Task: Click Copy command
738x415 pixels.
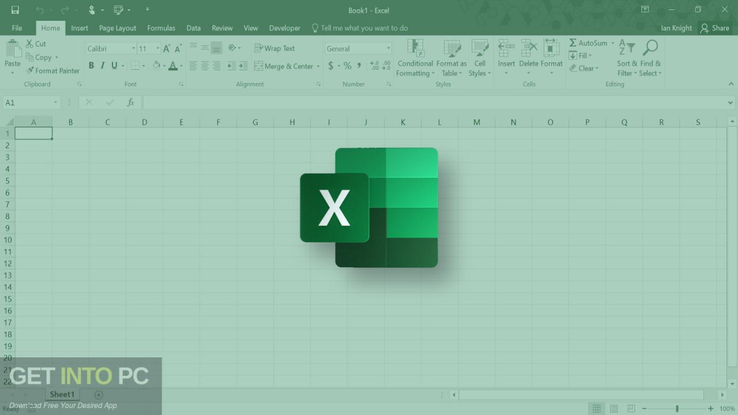Action: [x=39, y=57]
